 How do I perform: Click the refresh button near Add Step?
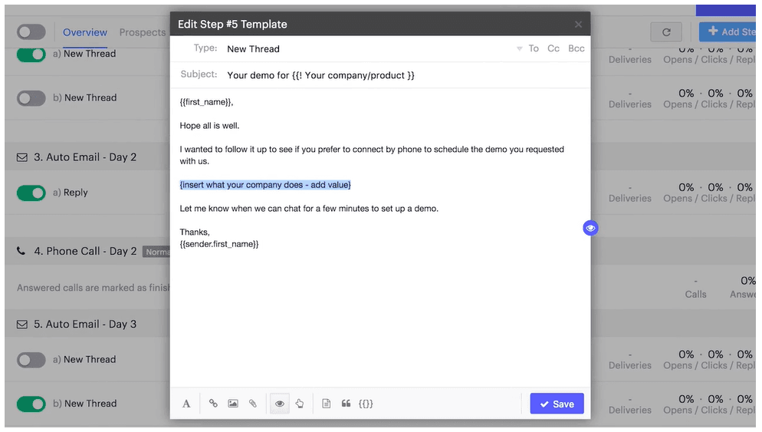click(x=666, y=32)
